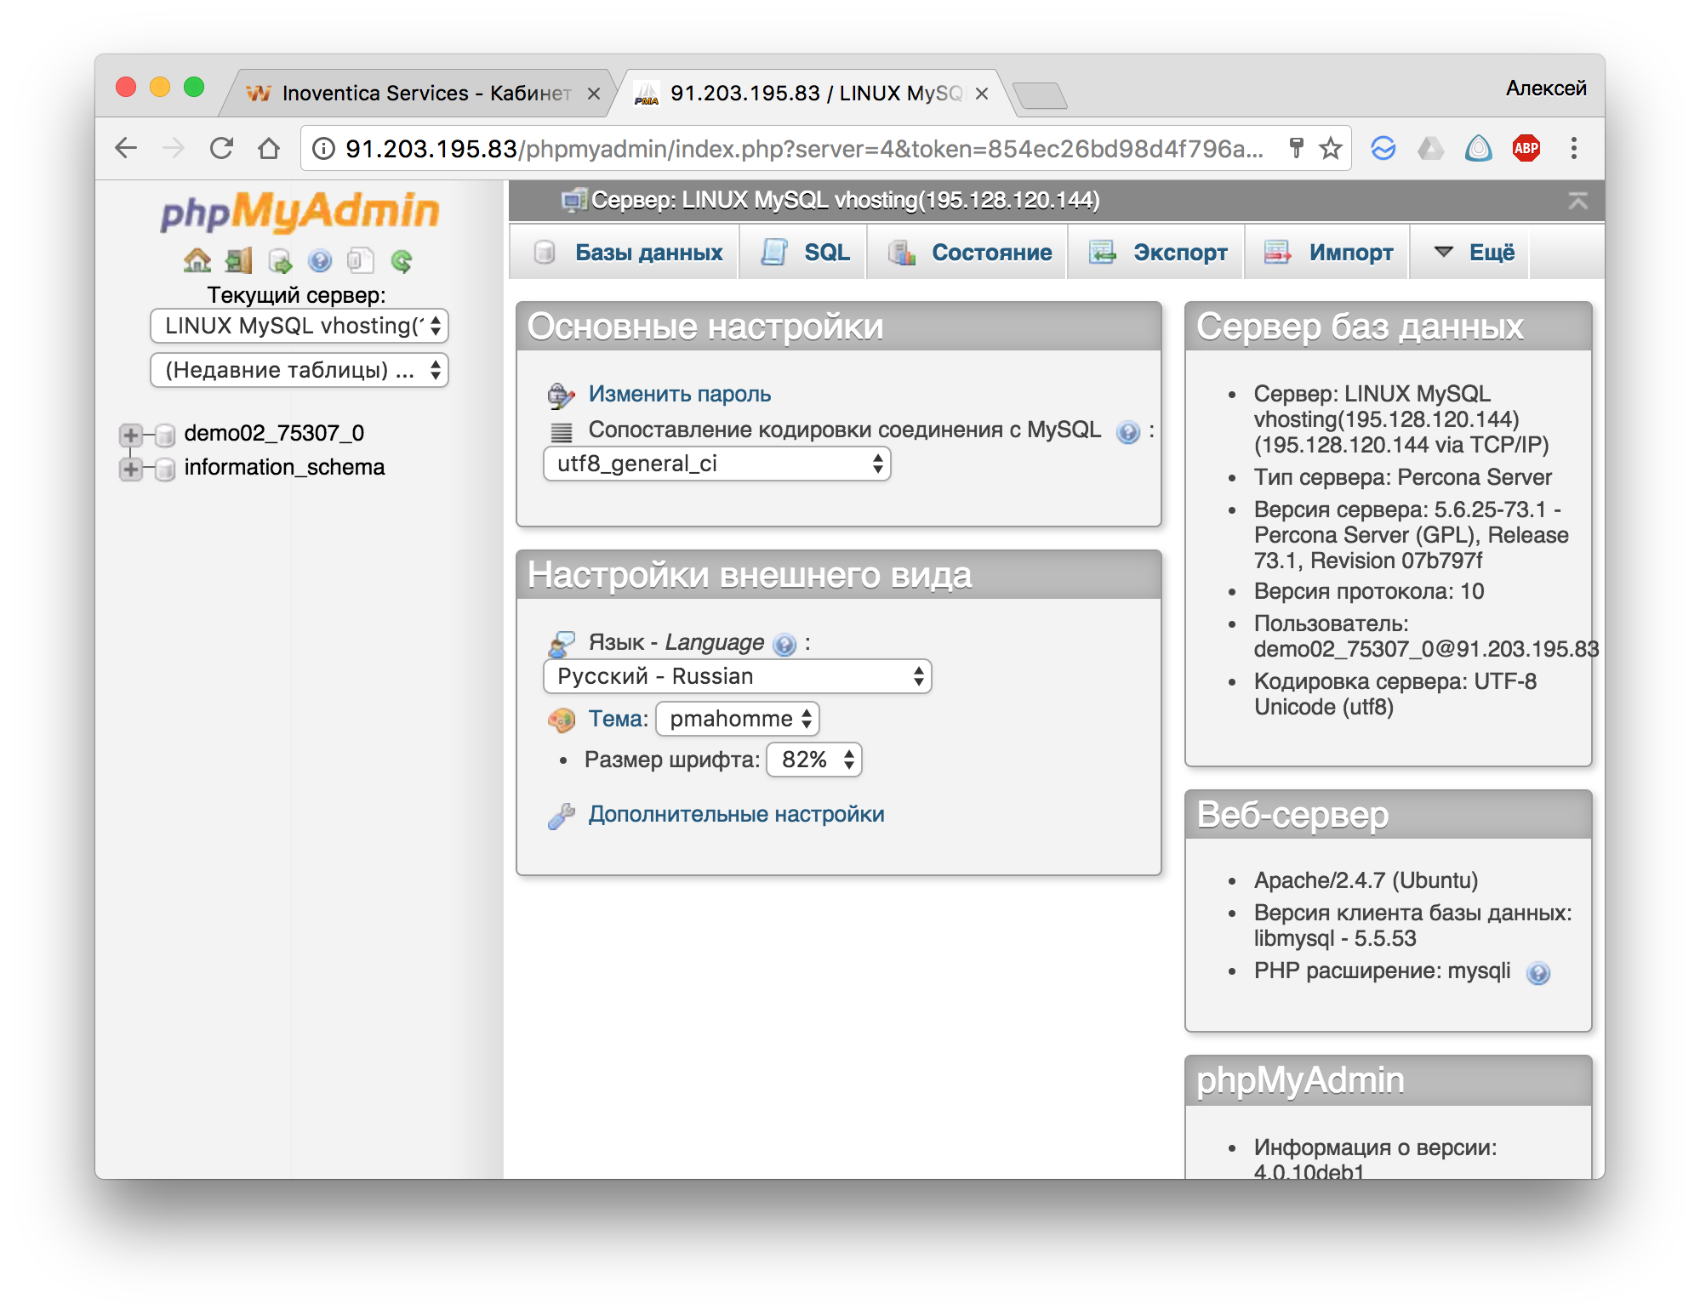The image size is (1700, 1315).
Task: Switch to the Экспорт tab
Action: point(1158,253)
